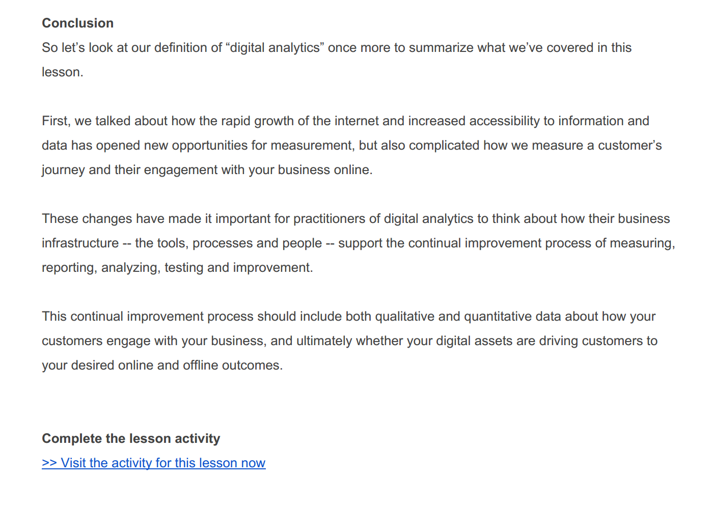713x507 pixels.
Task: Click the word 'reporting'
Action: tap(69, 267)
